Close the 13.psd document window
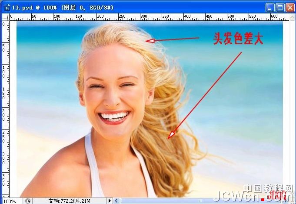 [289, 7]
